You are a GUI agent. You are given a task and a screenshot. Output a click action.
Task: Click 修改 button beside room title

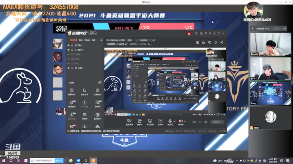[130, 40]
